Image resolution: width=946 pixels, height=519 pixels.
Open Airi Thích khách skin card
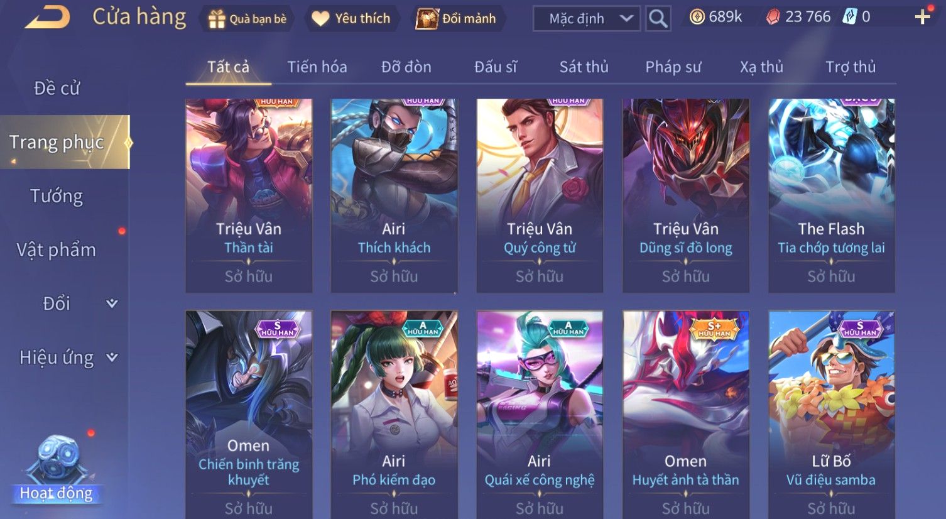pos(394,195)
